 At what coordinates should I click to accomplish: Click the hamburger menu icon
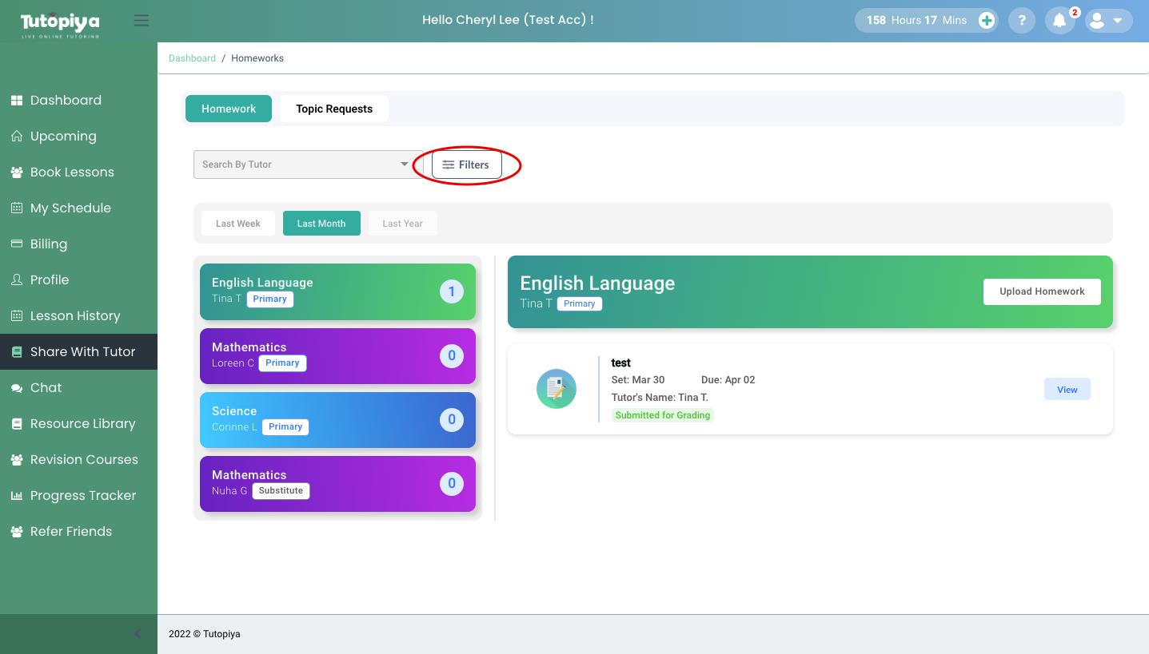click(x=142, y=21)
